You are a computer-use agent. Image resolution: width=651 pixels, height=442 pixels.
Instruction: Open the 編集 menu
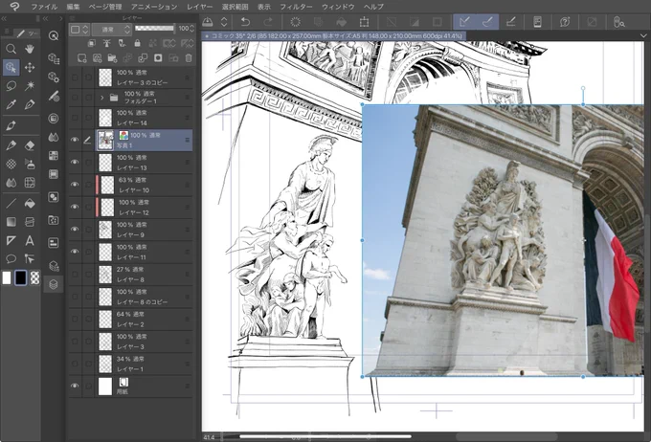click(x=73, y=7)
